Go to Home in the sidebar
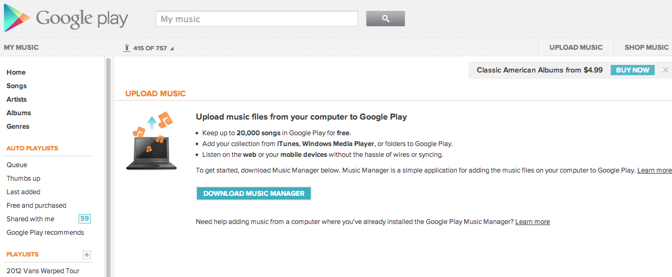 (16, 72)
